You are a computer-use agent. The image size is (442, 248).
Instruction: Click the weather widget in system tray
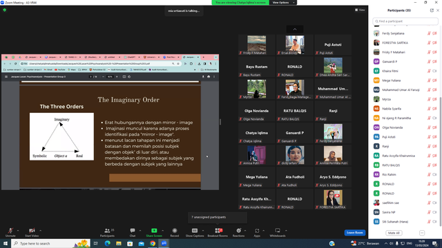point(365,243)
